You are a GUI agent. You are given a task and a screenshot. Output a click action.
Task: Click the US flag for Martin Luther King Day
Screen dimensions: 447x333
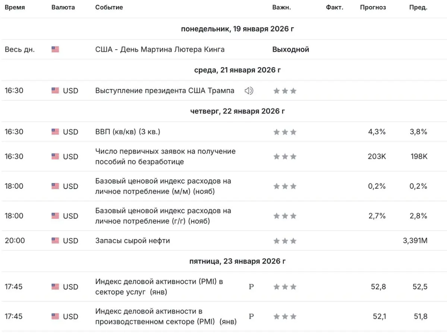[55, 50]
